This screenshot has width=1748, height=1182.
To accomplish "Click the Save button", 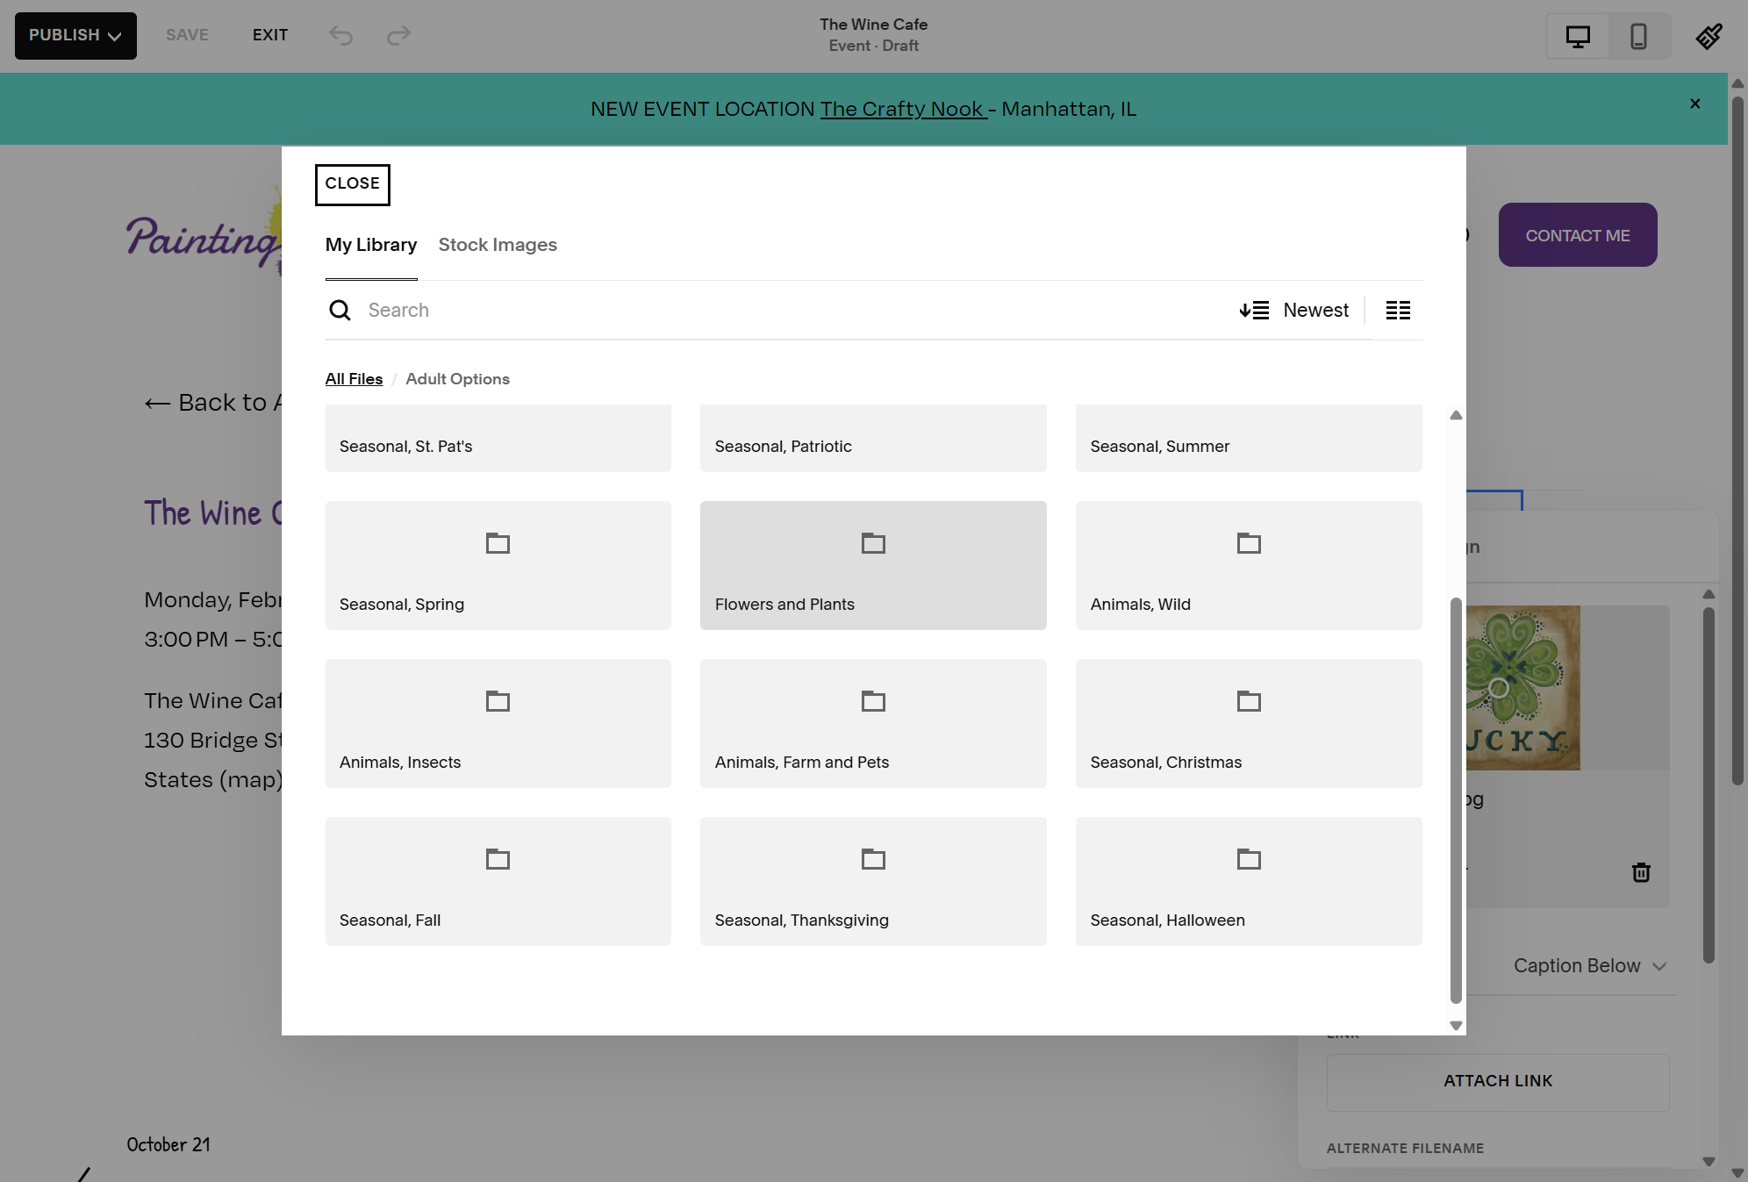I will [x=187, y=35].
